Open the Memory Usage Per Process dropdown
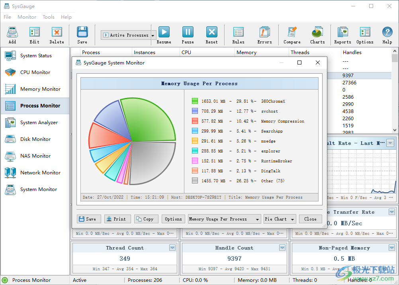 [x=225, y=219]
